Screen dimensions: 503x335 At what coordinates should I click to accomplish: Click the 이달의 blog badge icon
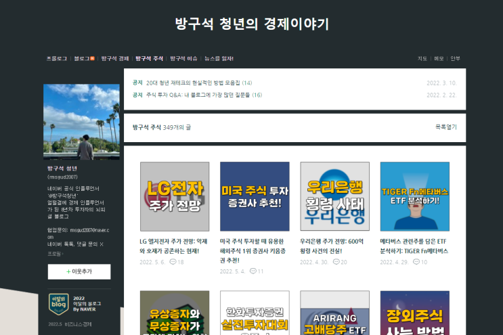[x=59, y=305]
